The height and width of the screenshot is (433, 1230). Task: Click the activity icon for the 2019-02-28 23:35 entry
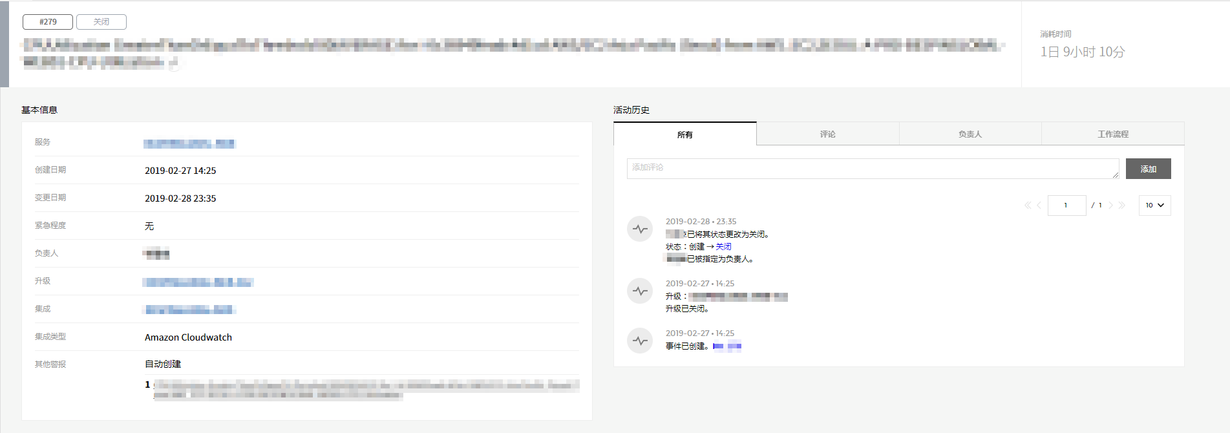[x=640, y=229]
